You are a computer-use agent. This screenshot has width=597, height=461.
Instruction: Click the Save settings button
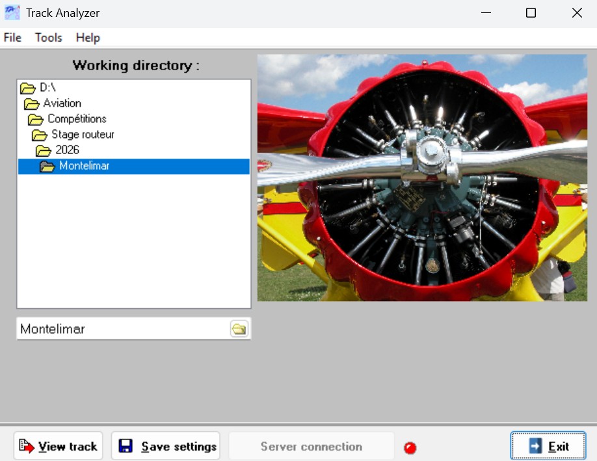click(166, 446)
